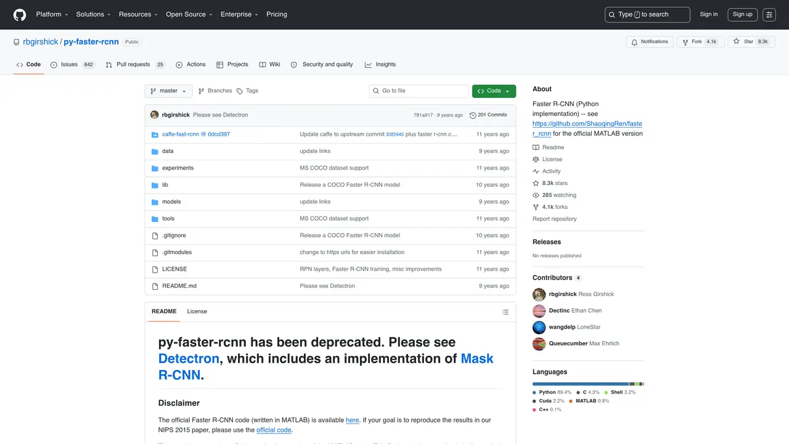789x444 pixels.
Task: Click the README.md file icon
Action: [155, 286]
